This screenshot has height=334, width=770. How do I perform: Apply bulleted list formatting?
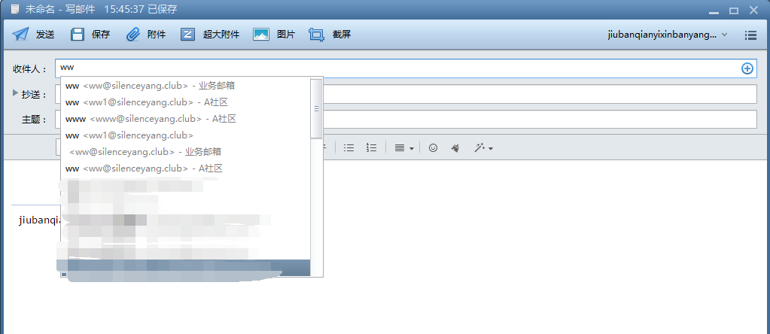coord(348,148)
